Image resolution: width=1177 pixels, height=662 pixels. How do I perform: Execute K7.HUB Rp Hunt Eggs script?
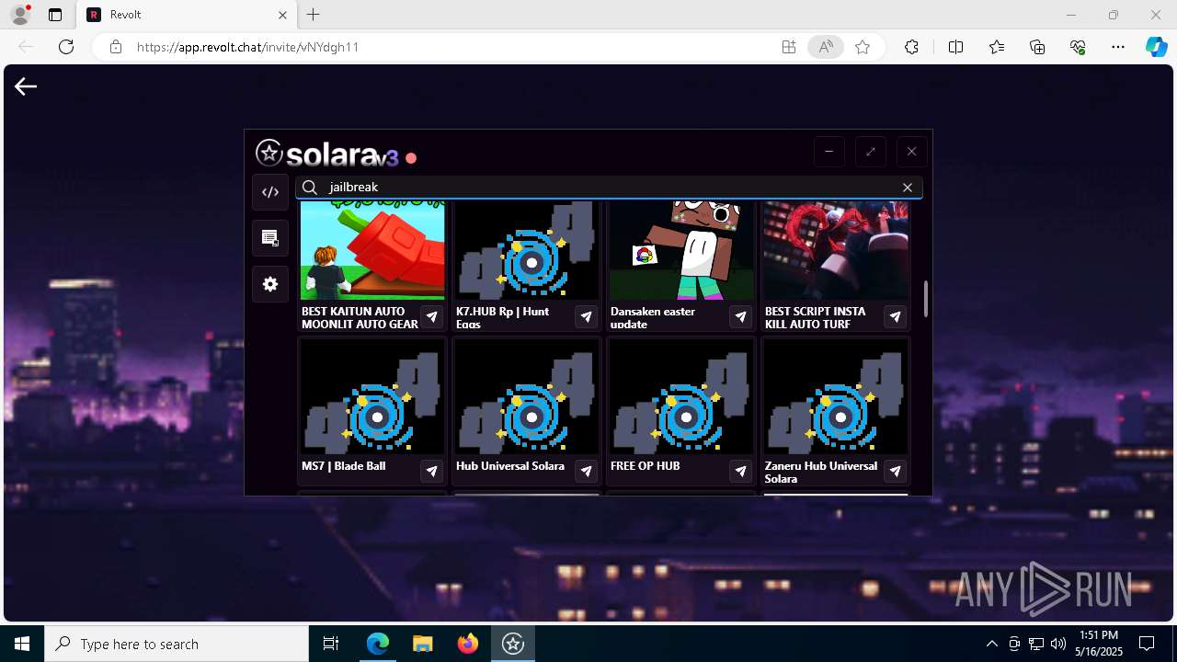(587, 317)
